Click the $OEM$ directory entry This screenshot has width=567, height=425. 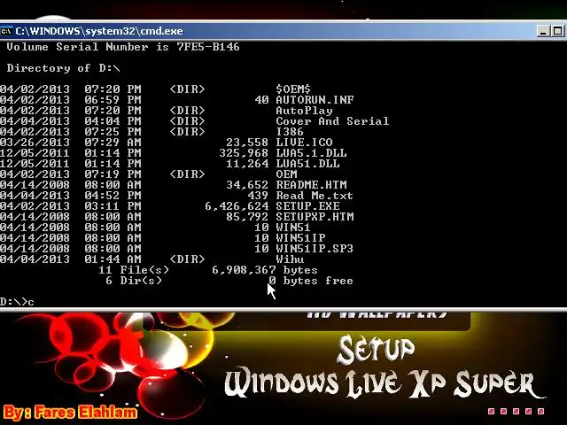coord(293,89)
